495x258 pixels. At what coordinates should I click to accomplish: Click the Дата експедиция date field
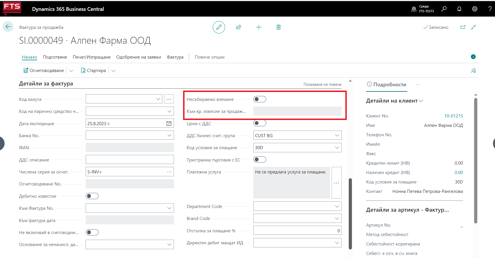pyautogui.click(x=130, y=123)
